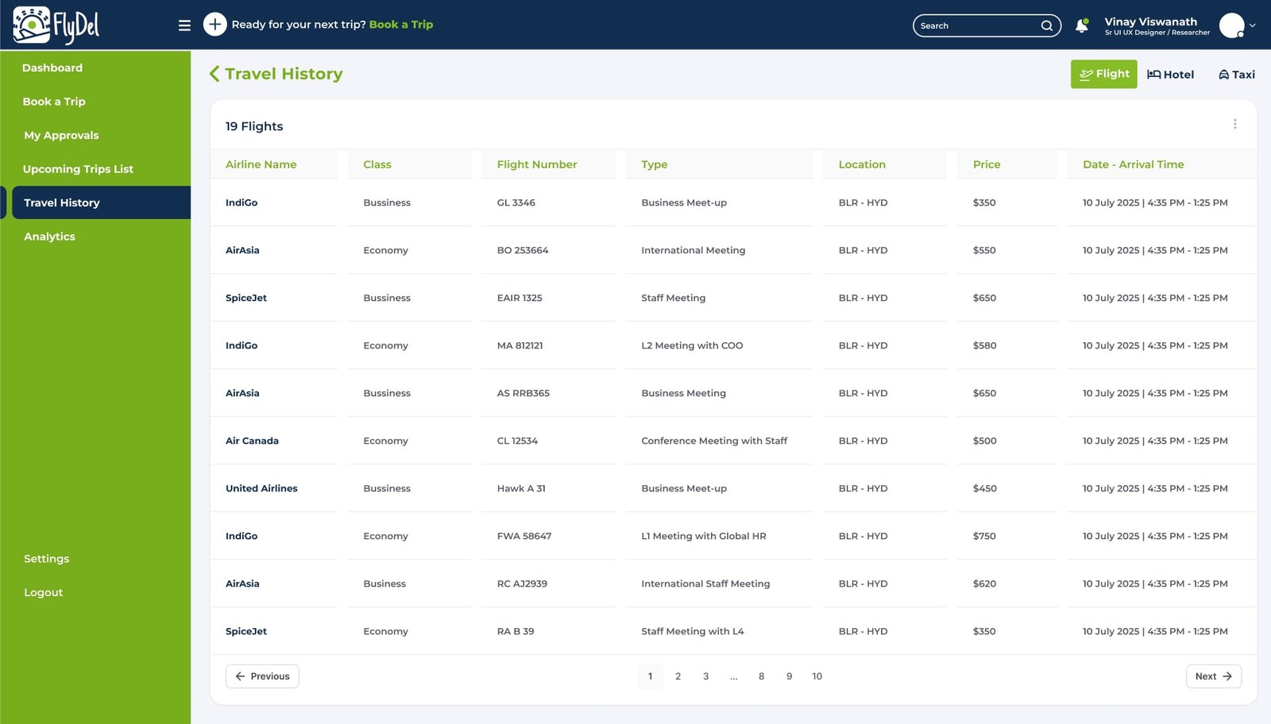Open the three-dot options menu
Screen dimensions: 1271x724
coord(1234,124)
